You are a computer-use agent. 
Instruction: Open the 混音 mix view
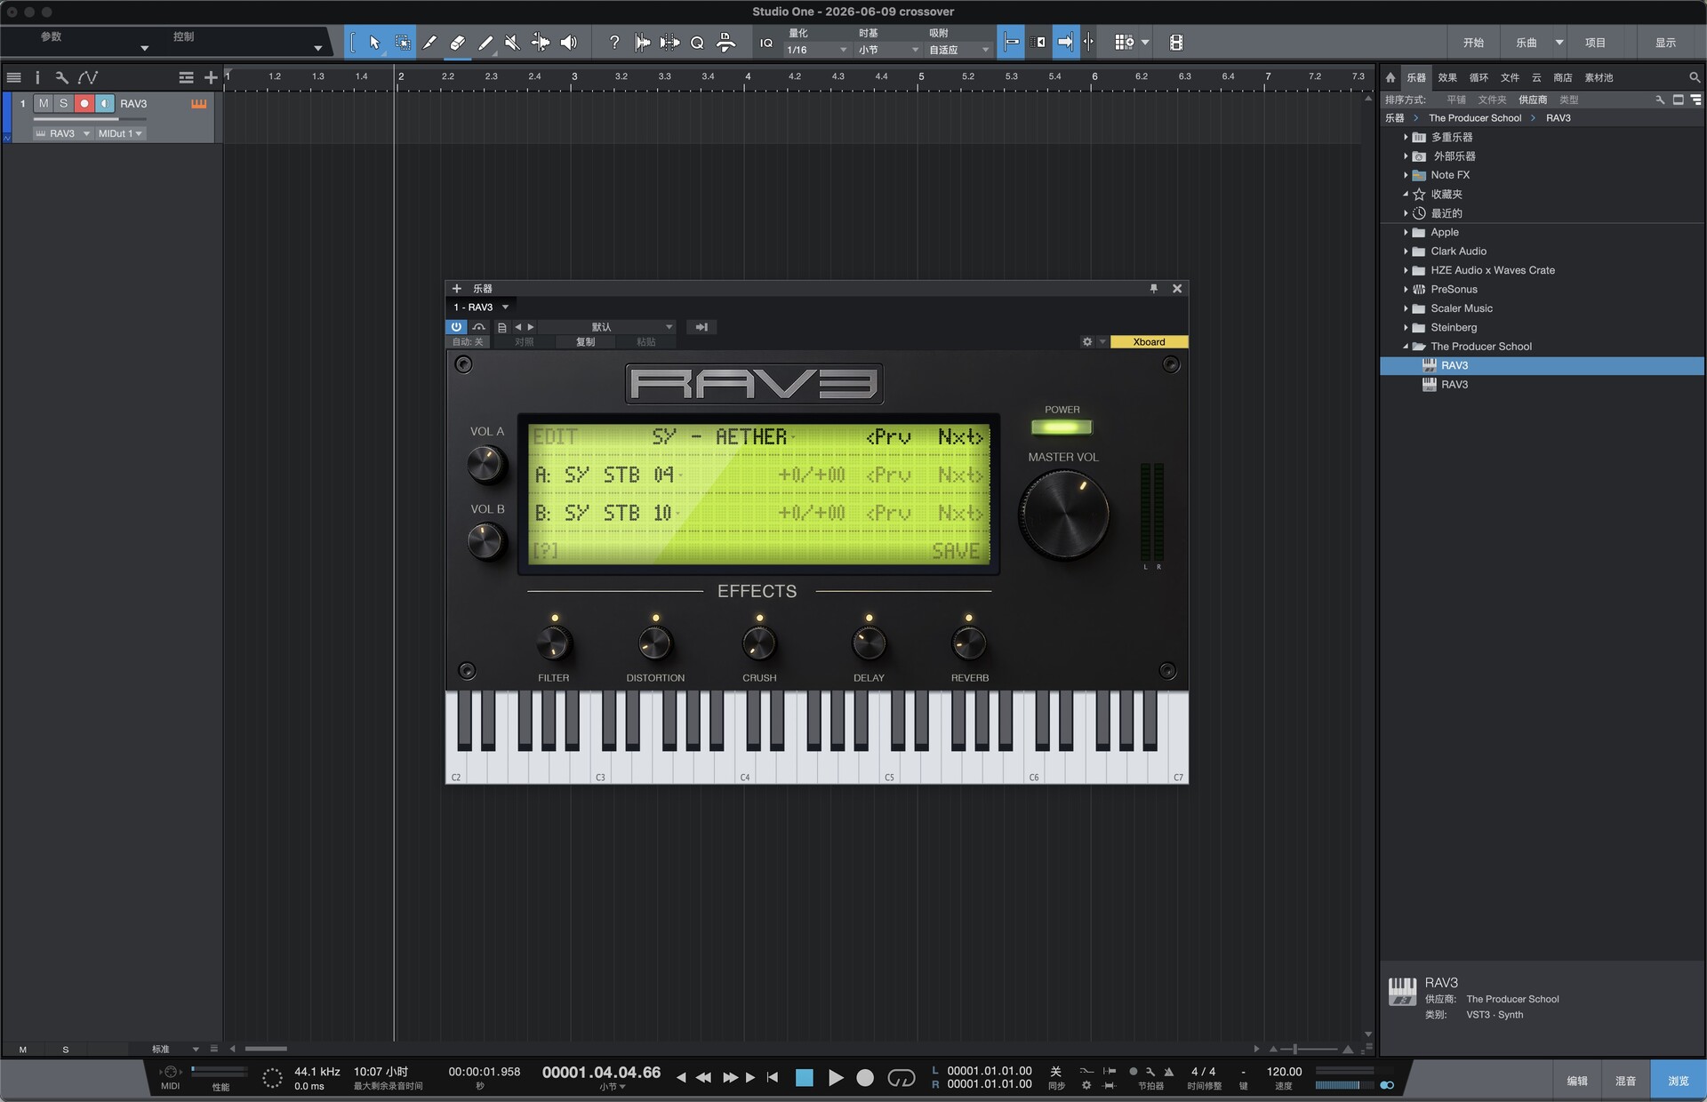pyautogui.click(x=1625, y=1081)
